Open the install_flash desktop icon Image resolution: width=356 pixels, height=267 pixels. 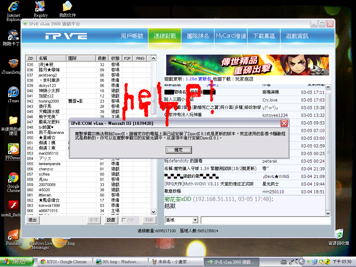(x=13, y=206)
